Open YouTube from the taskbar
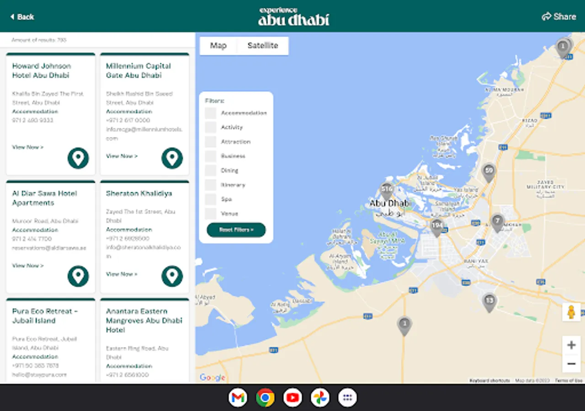 (292, 398)
